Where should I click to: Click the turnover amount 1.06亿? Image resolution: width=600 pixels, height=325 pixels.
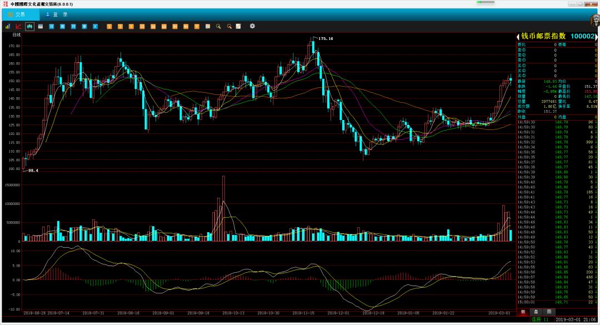550,107
